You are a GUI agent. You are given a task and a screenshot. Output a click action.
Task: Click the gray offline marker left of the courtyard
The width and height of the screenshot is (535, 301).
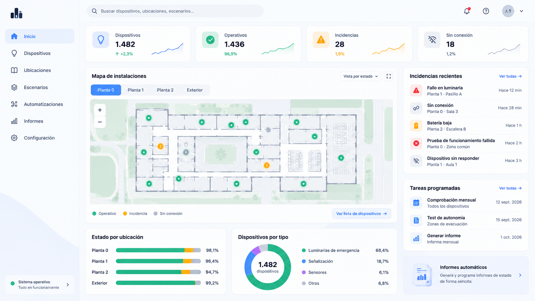186,152
